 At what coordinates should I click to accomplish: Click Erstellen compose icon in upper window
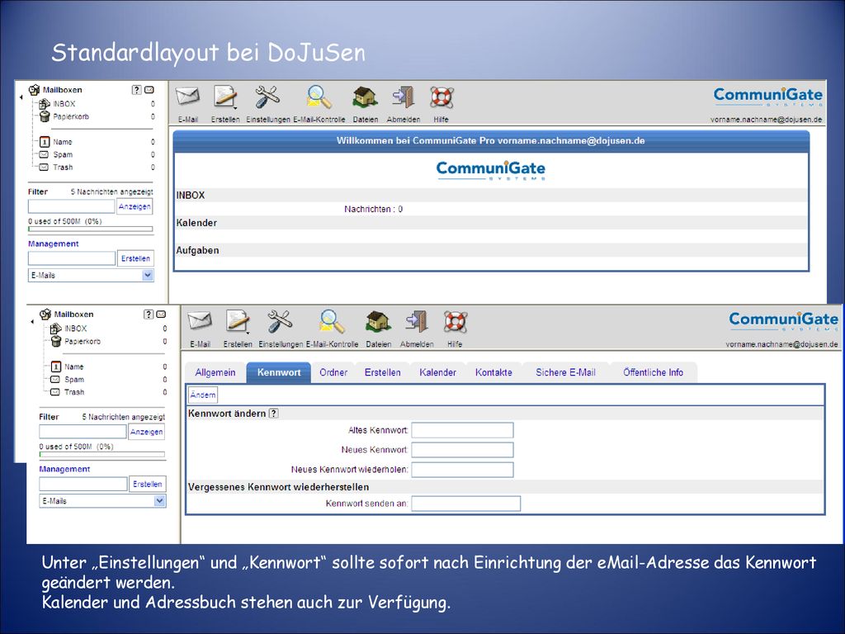pos(225,97)
